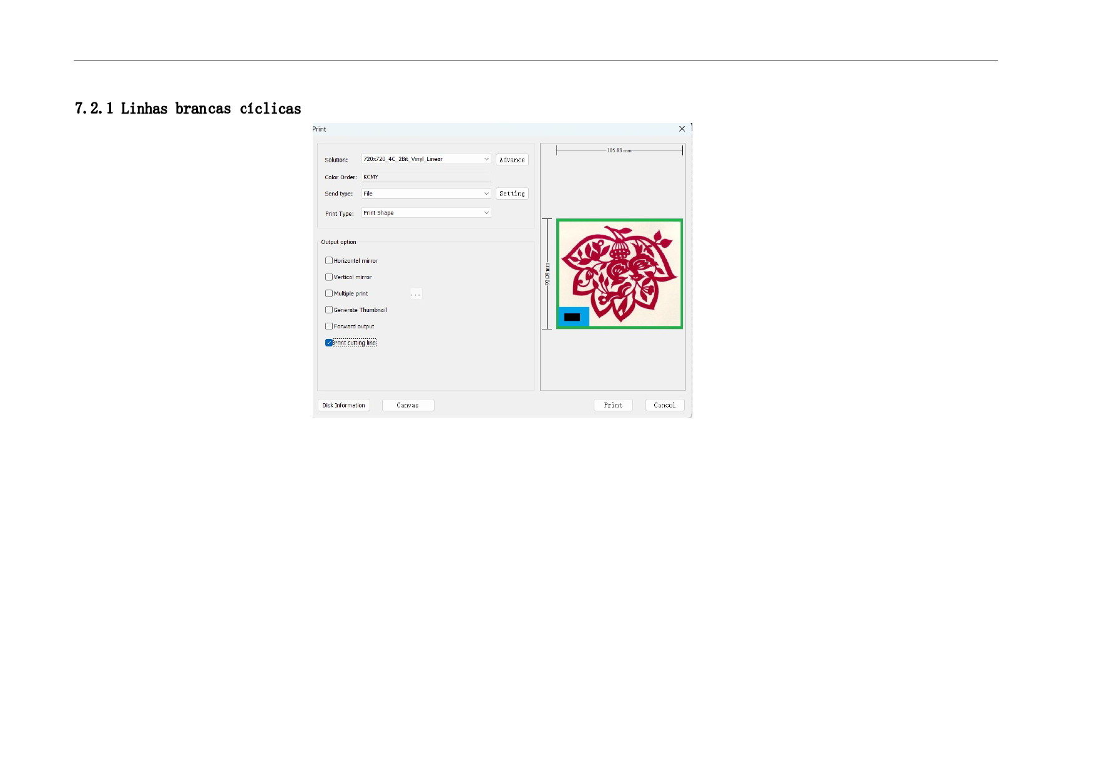This screenshot has height=774, width=1095.
Task: Open the Setting button beside Send type
Action: (512, 194)
